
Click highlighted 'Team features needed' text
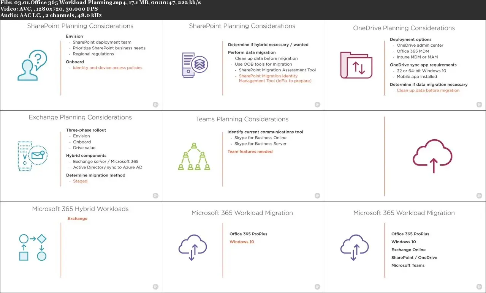coord(250,151)
